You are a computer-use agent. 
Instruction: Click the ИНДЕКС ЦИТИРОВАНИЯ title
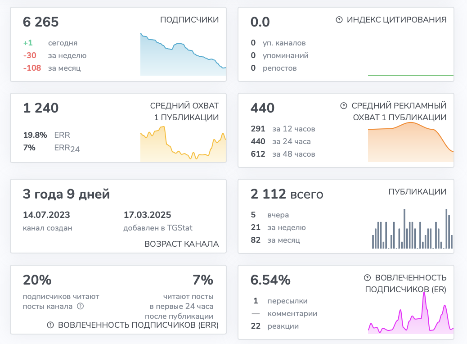coord(396,20)
